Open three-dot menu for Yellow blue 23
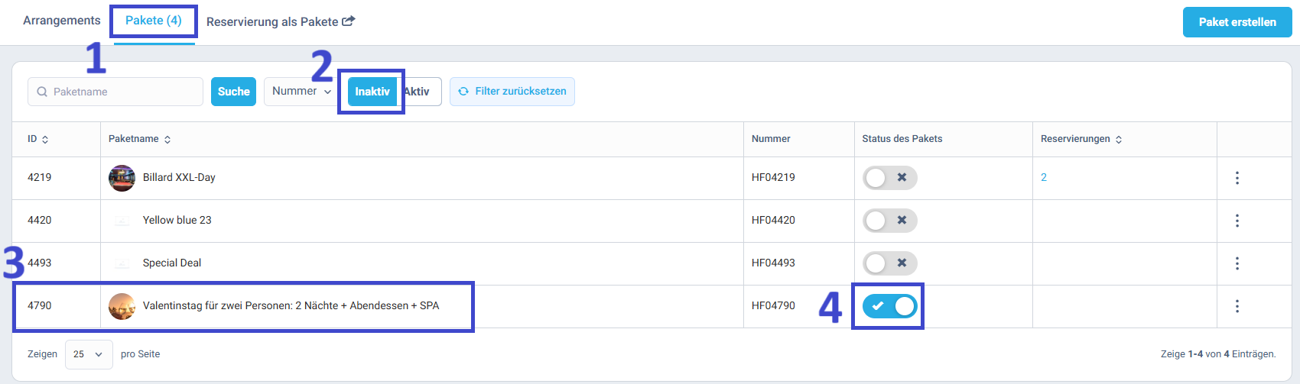Image resolution: width=1300 pixels, height=384 pixels. [1237, 221]
